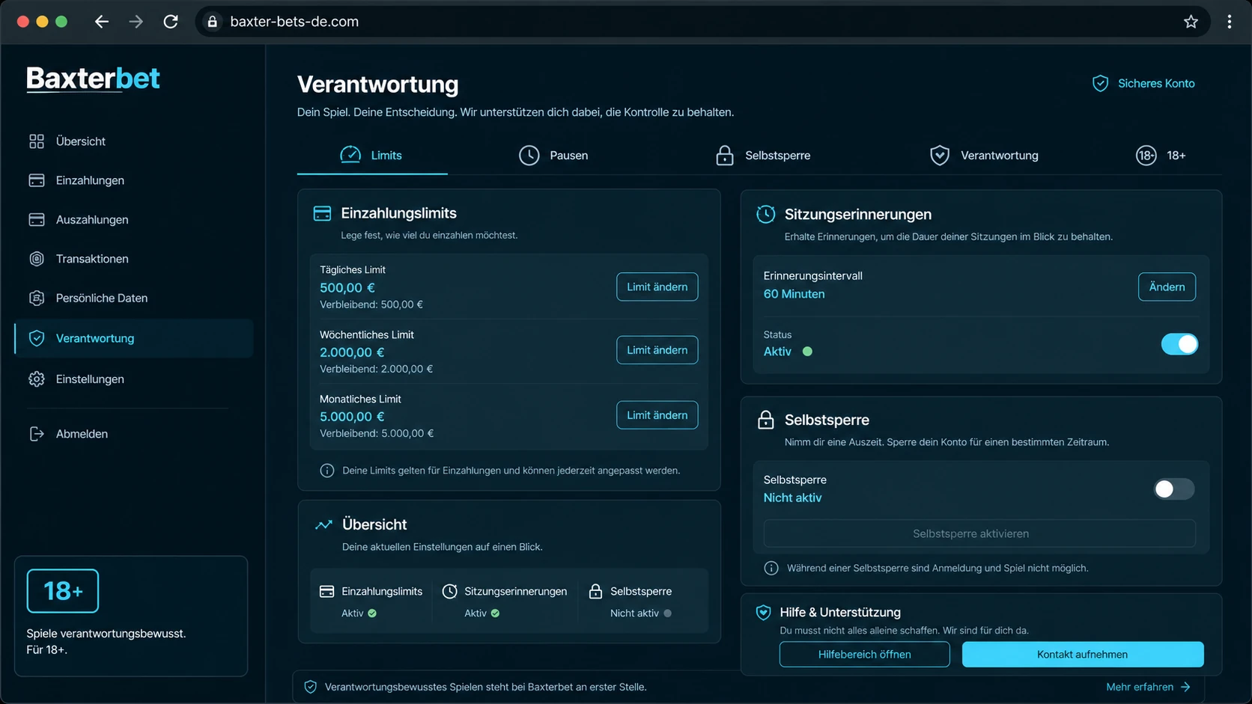Viewport: 1252px width, 704px height.
Task: Click the Selbstsperre tab lock icon
Action: [725, 156]
